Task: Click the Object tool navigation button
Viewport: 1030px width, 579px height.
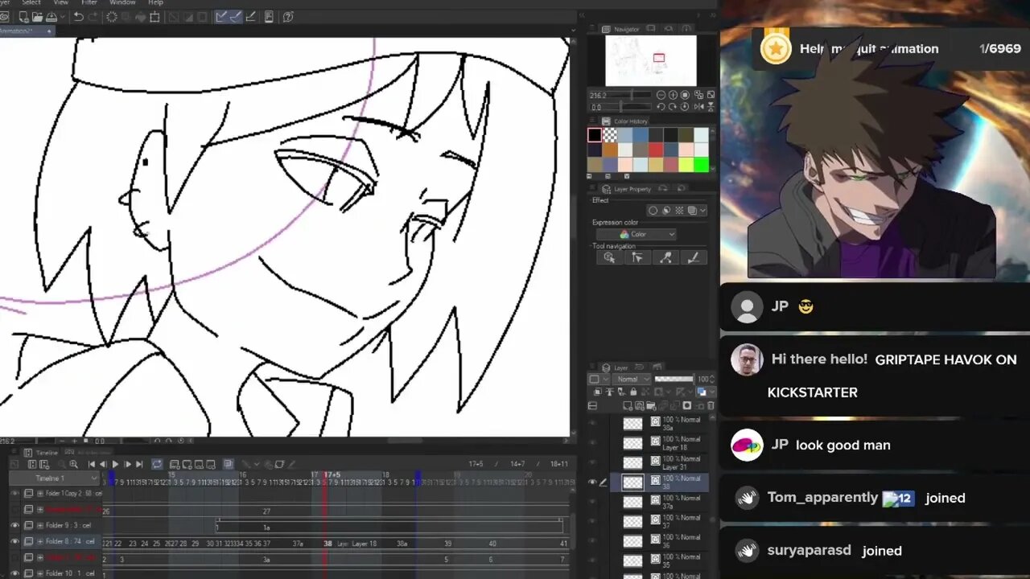Action: click(x=609, y=257)
